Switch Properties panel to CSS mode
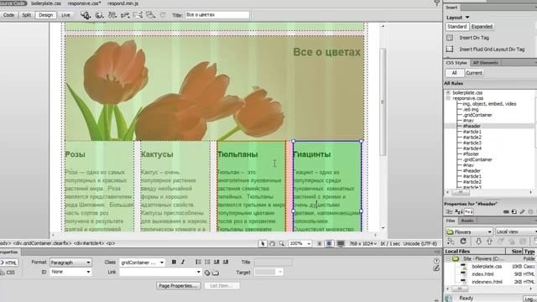This screenshot has height=302, width=537. click(8, 273)
